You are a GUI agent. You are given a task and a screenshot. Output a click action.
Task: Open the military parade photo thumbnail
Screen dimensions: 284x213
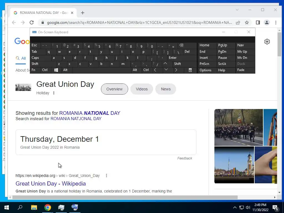point(239,127)
